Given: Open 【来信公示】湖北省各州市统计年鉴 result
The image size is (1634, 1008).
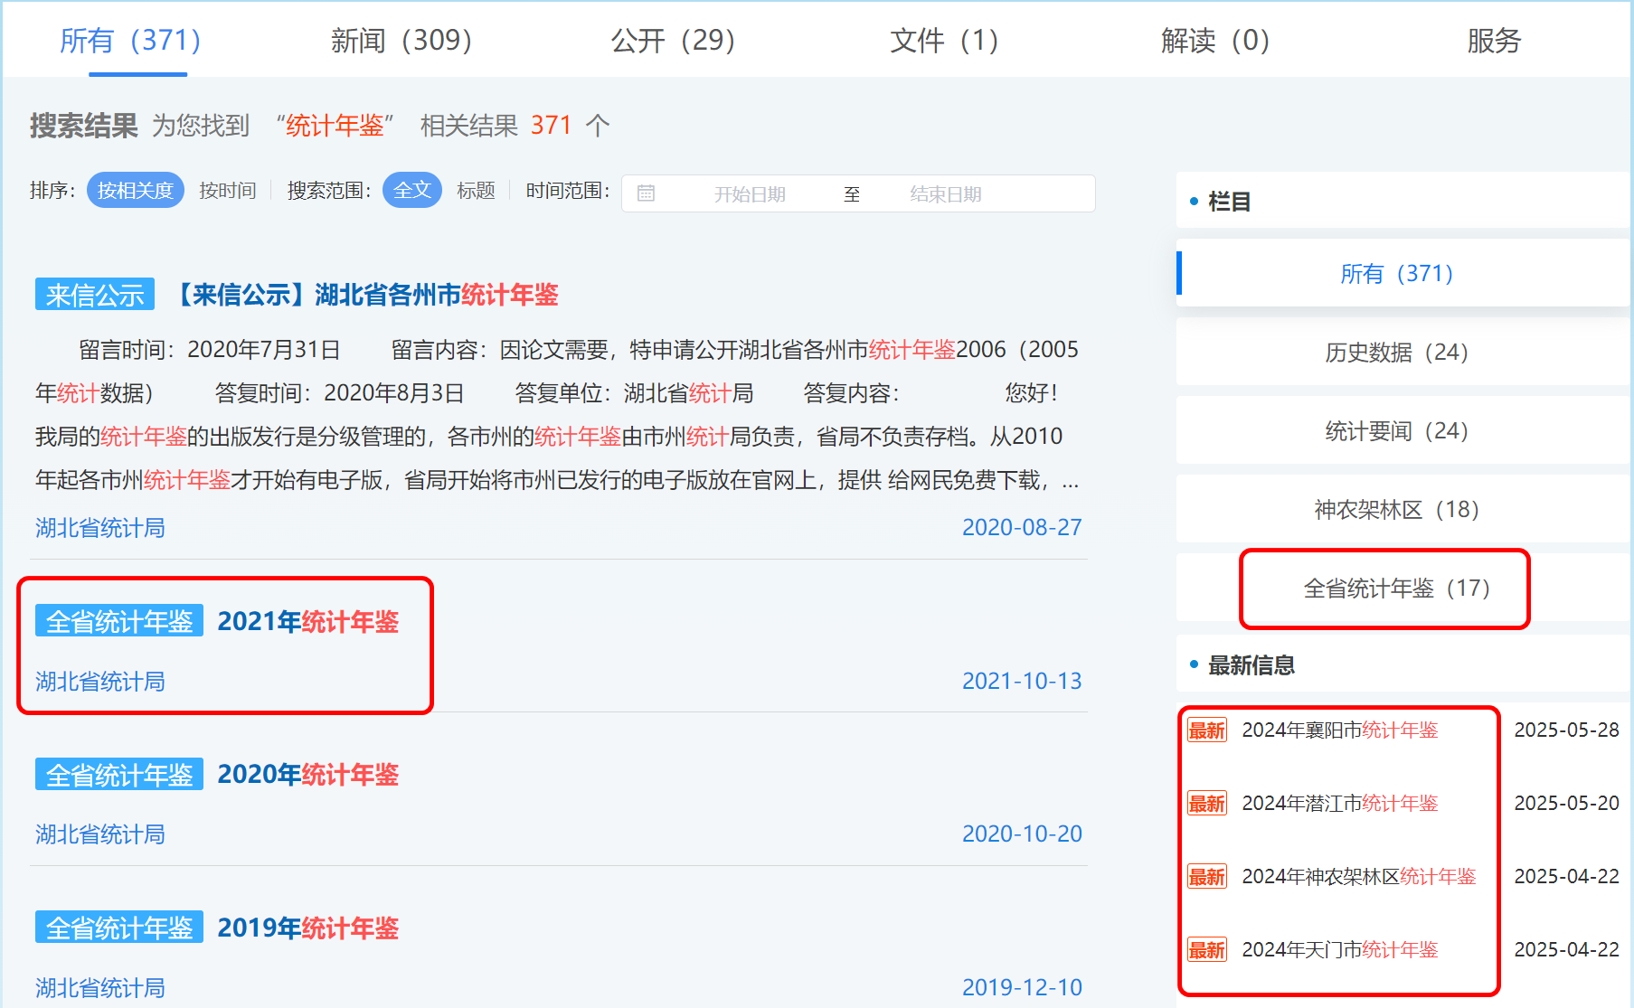Looking at the screenshot, I should 364,295.
